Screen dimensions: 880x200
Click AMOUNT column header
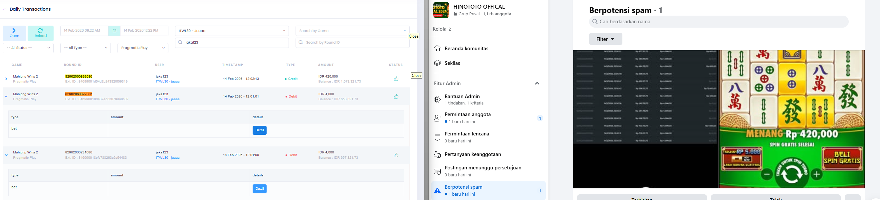326,65
